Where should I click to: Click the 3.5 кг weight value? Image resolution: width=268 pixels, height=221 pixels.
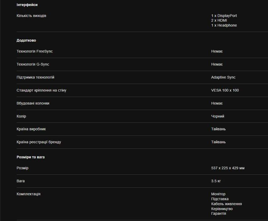tap(216, 181)
